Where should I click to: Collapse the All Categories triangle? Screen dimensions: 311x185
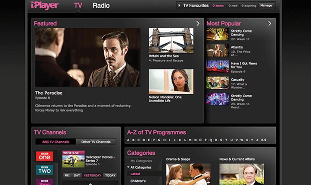(128, 167)
